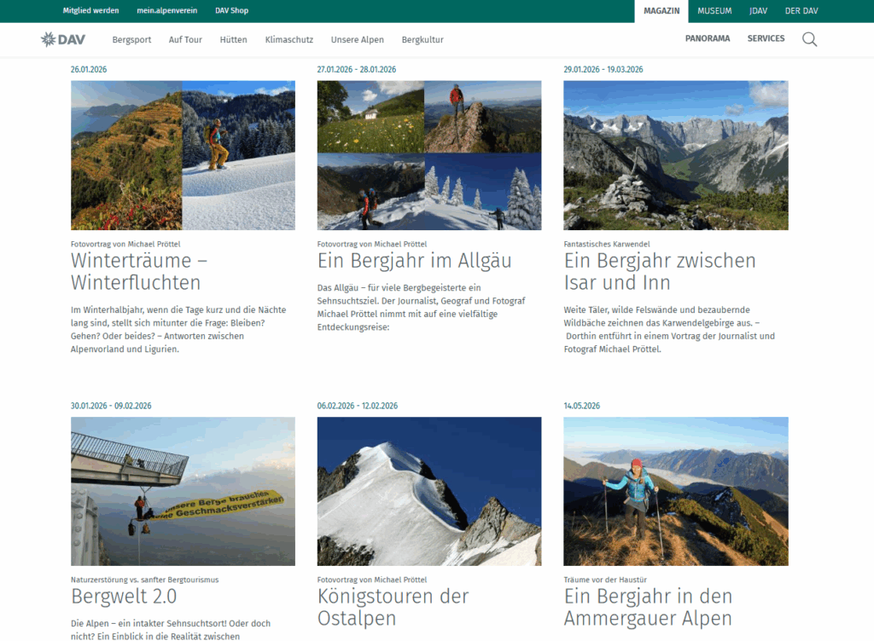Open the Klimaschutz menu item

[x=288, y=39]
